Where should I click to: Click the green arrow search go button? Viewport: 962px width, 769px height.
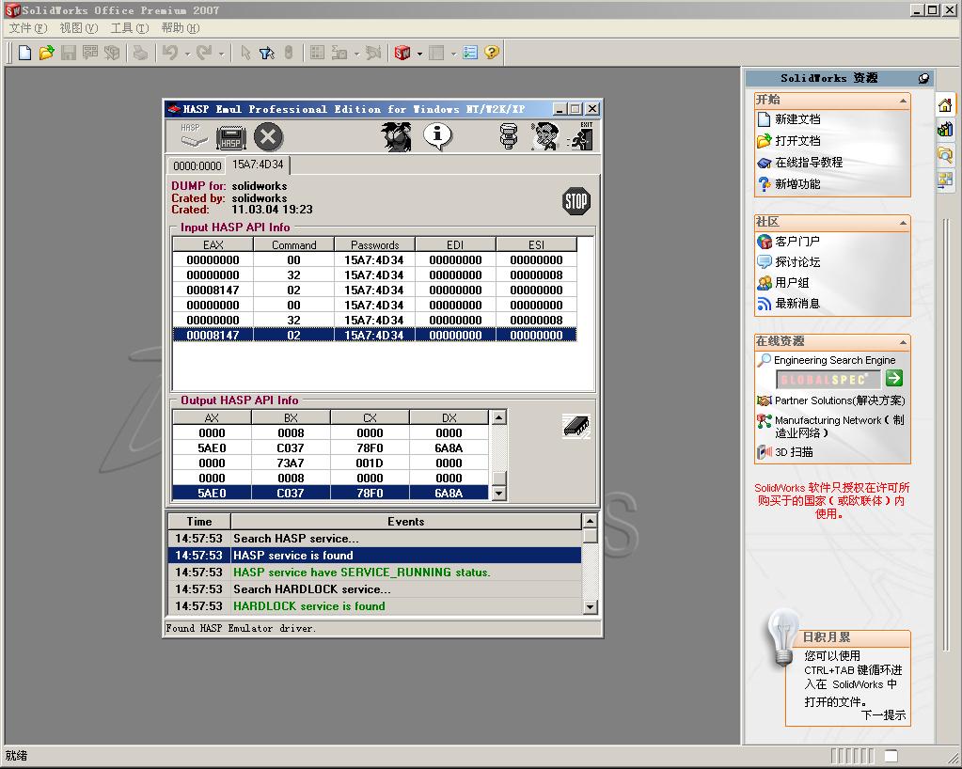[x=894, y=378]
